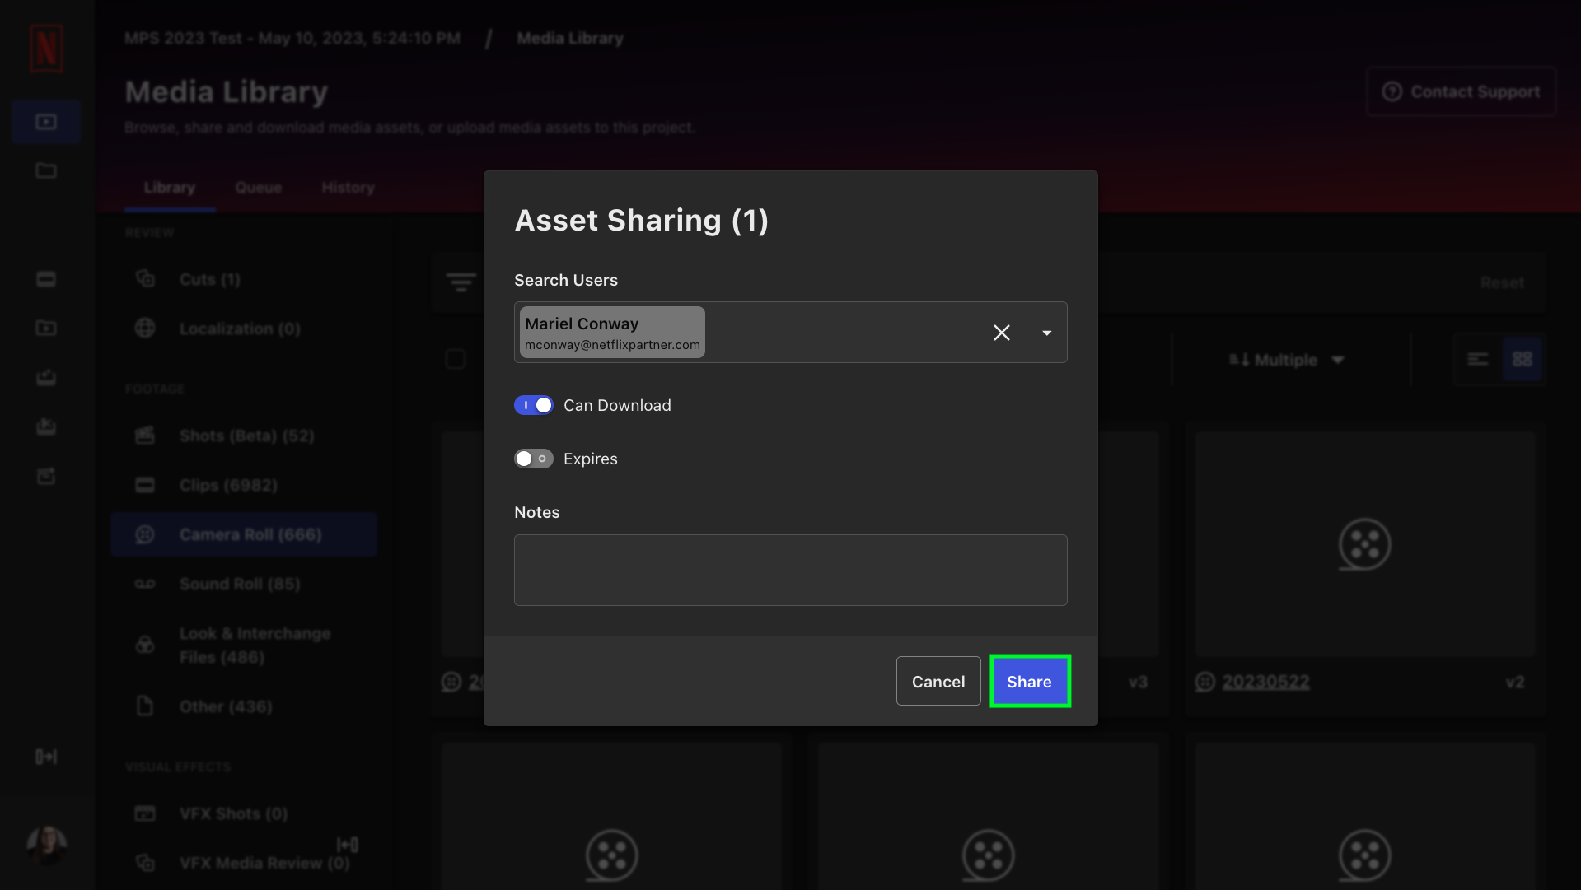
Task: Click the VFX Shots icon
Action: 145,813
